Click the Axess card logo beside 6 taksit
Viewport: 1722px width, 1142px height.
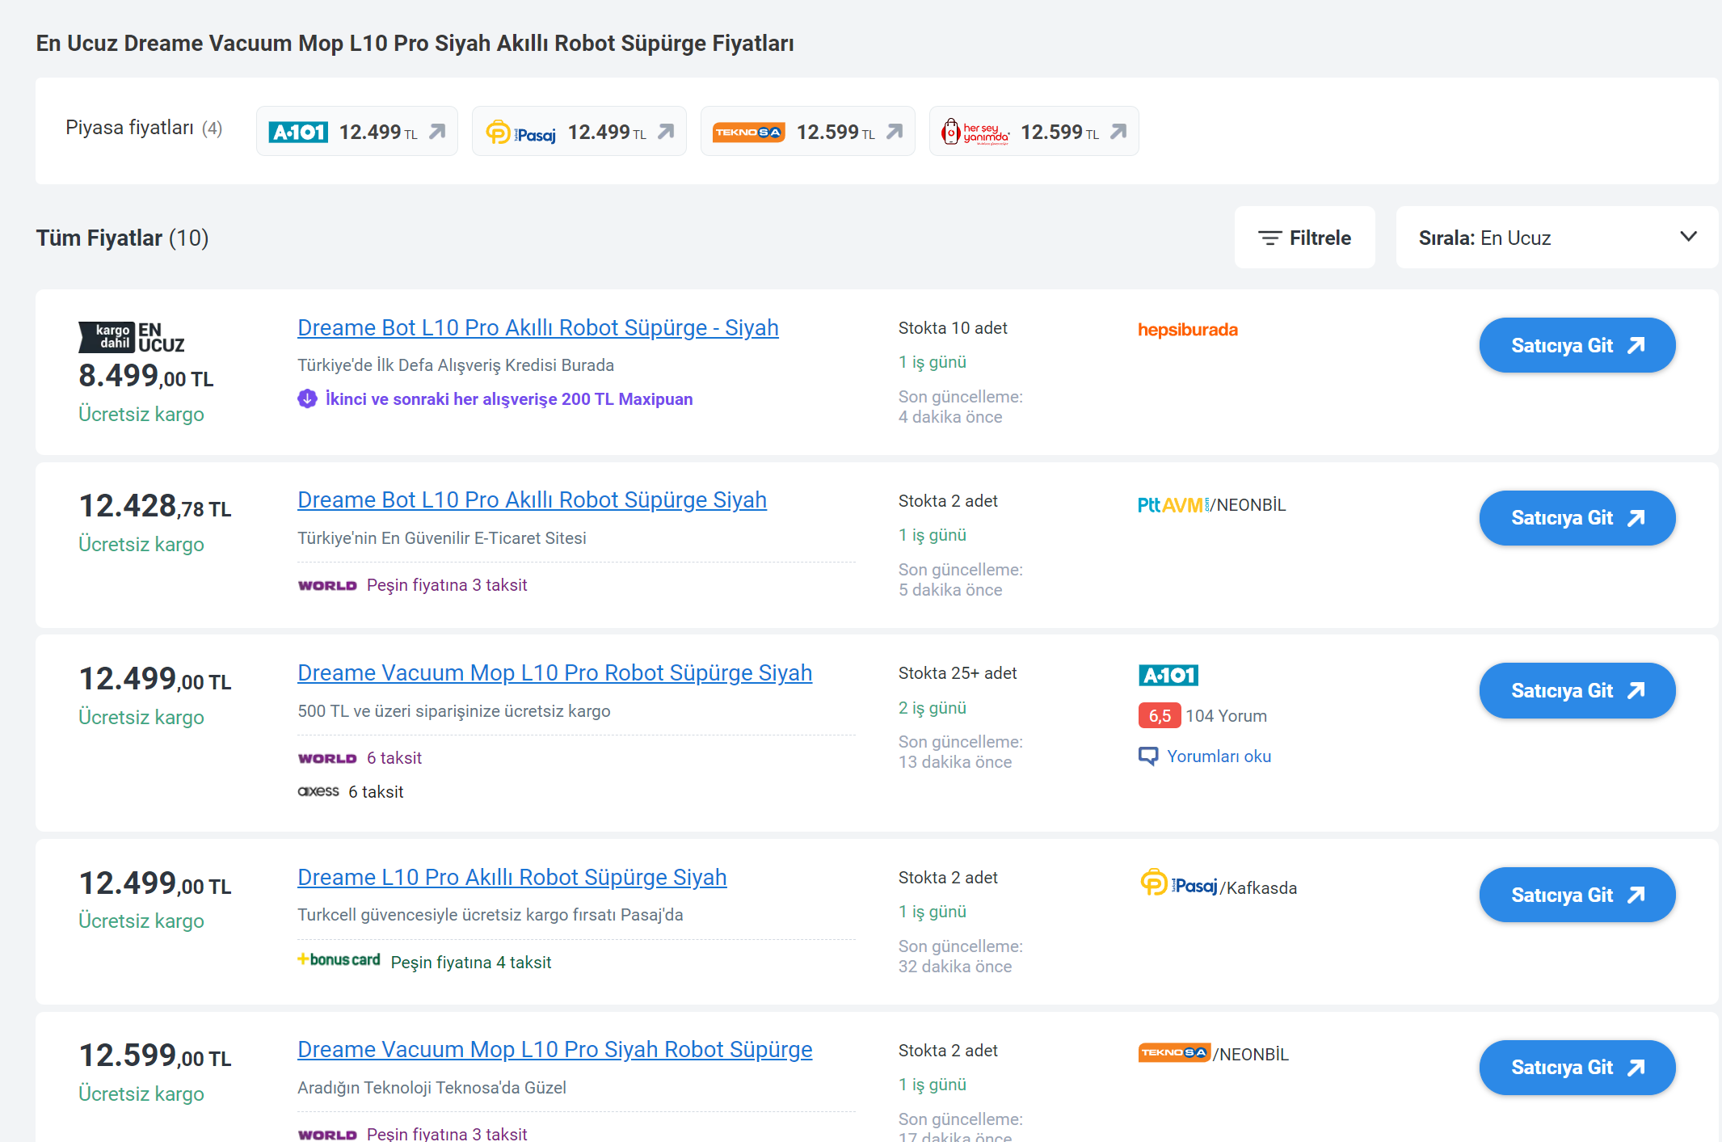pos(318,791)
